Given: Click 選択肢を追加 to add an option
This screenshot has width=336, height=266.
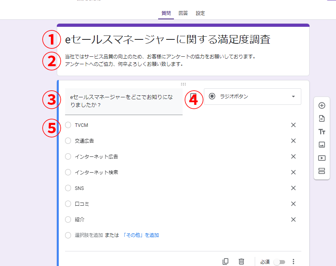Looking at the screenshot, I should click(89, 235).
